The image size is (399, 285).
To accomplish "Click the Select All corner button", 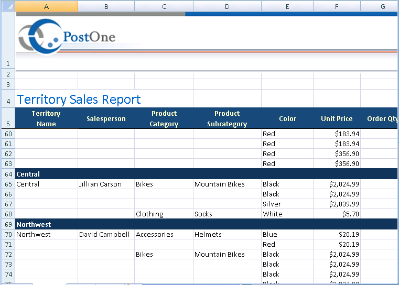I will coord(8,6).
